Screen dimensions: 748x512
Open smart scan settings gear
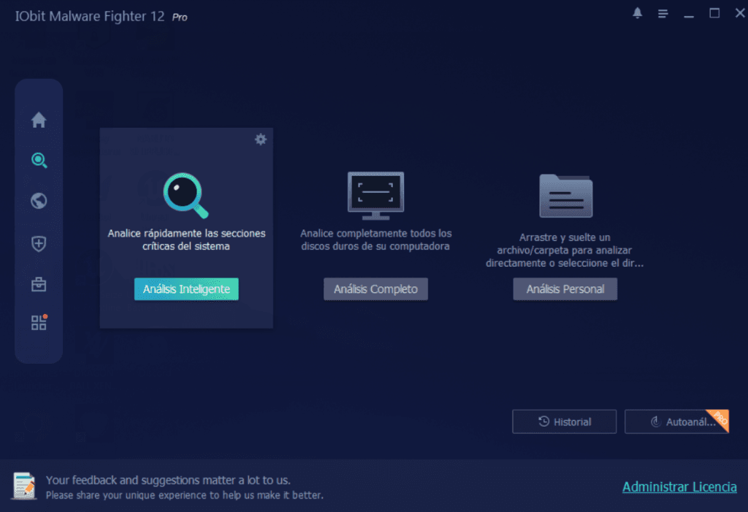[x=261, y=140]
